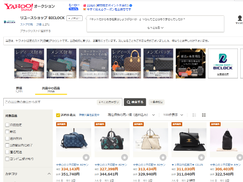
Task: Click the follow store button
Action: click(x=74, y=18)
